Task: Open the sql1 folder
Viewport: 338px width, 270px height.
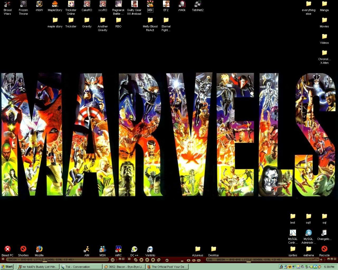Action: coord(308,219)
